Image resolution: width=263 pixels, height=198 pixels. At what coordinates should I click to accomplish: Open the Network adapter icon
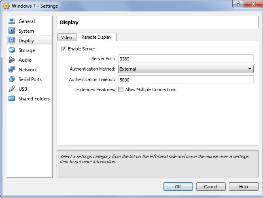coord(12,70)
